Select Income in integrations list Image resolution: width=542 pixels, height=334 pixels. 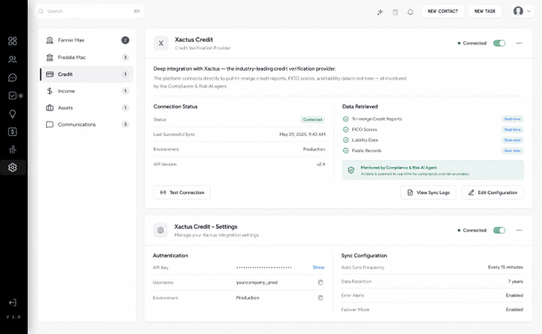pyautogui.click(x=87, y=91)
